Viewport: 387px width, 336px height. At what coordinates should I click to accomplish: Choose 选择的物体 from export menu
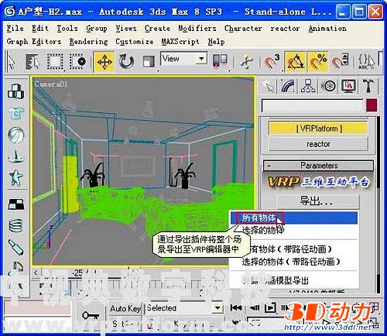click(294, 230)
